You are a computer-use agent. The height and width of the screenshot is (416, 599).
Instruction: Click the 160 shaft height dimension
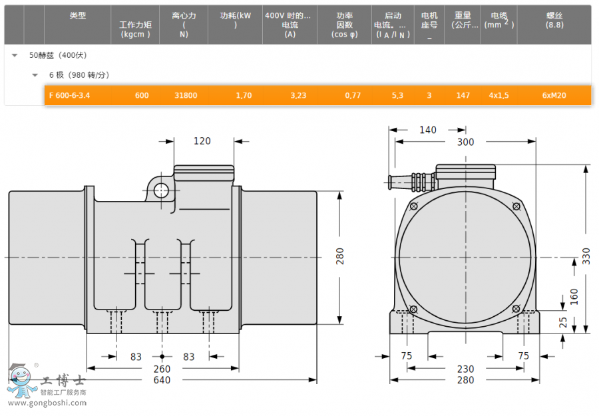pyautogui.click(x=574, y=297)
